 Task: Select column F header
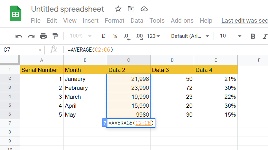[253, 60]
